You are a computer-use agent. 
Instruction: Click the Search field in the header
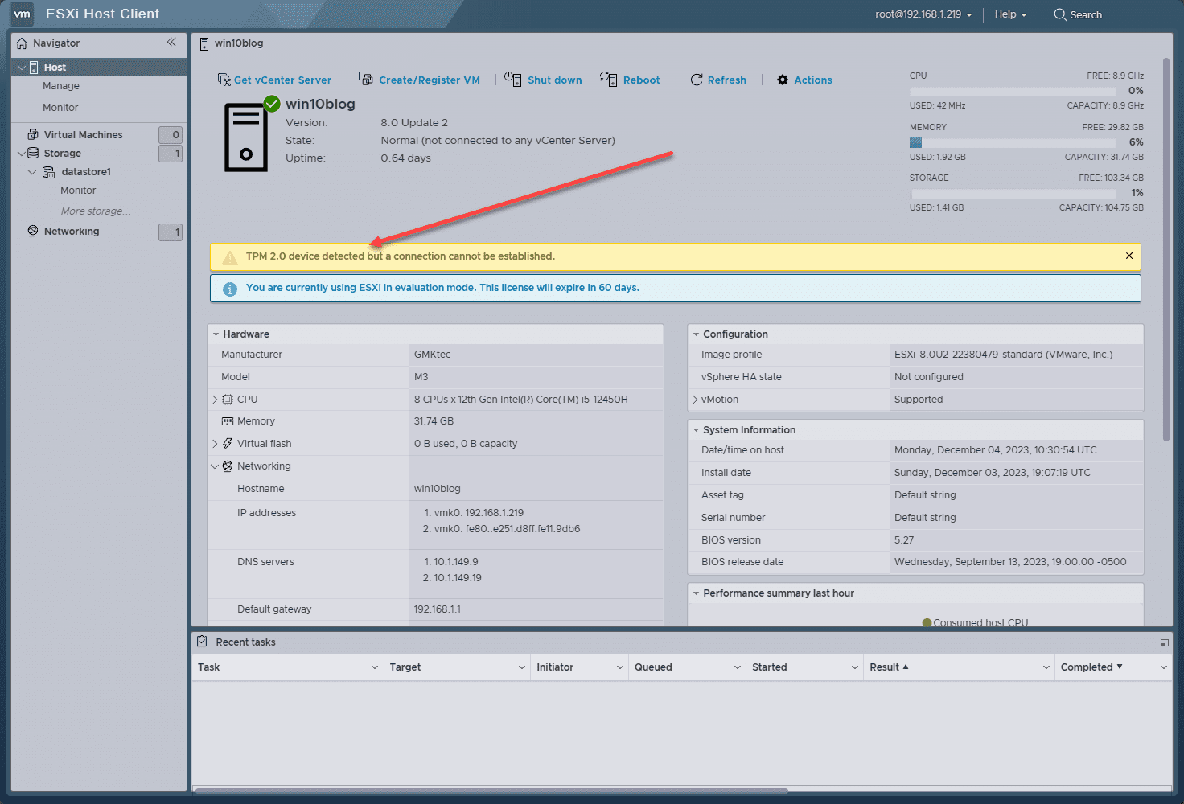click(1078, 14)
